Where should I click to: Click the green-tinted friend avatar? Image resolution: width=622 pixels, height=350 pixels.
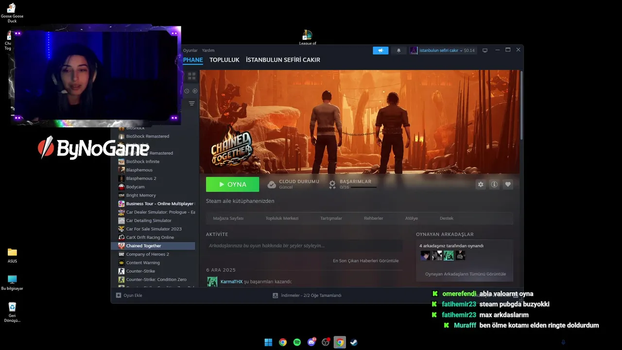point(449,255)
